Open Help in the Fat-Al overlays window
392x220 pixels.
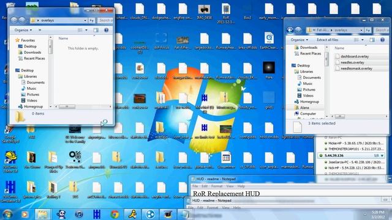tap(382, 40)
